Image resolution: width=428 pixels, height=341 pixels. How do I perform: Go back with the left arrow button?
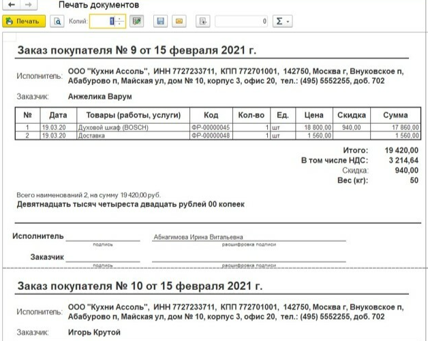click(x=12, y=5)
